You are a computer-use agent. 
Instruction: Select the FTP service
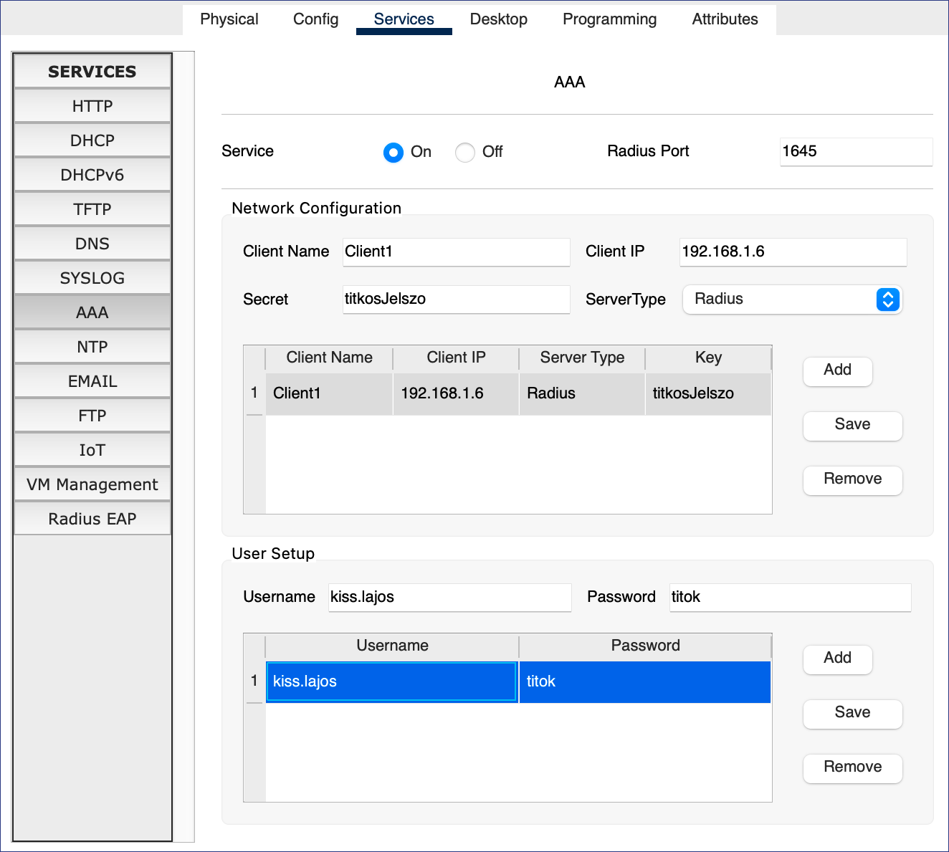coord(92,416)
